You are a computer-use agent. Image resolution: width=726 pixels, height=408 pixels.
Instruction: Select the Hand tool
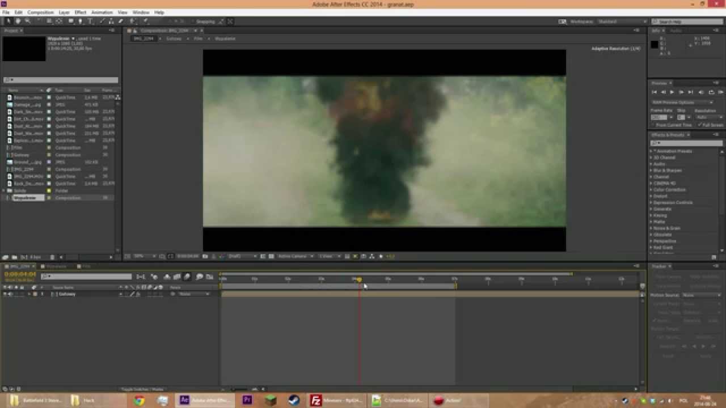18,21
